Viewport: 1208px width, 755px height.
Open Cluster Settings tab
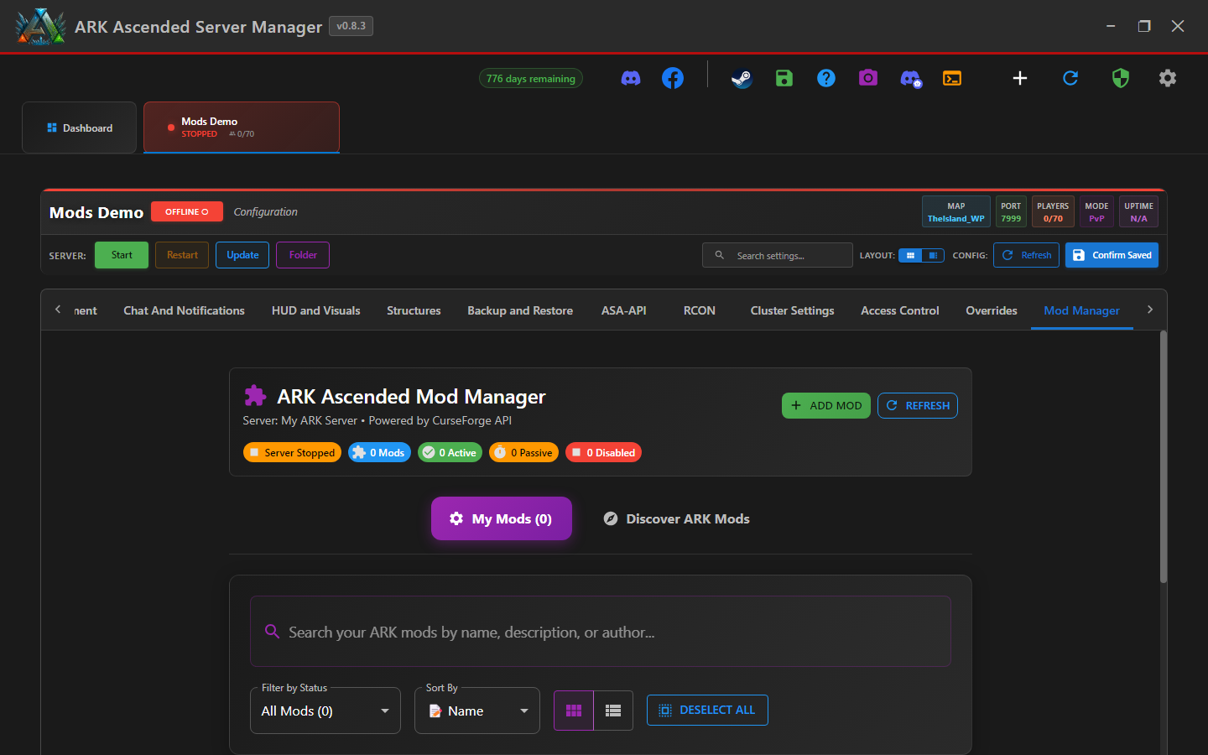(x=792, y=310)
